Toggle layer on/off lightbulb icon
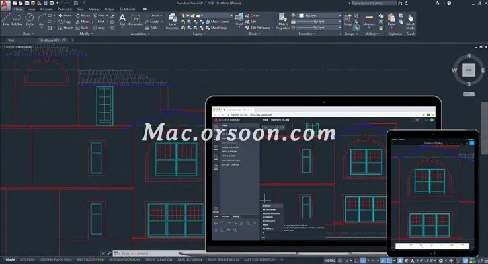 (x=184, y=16)
